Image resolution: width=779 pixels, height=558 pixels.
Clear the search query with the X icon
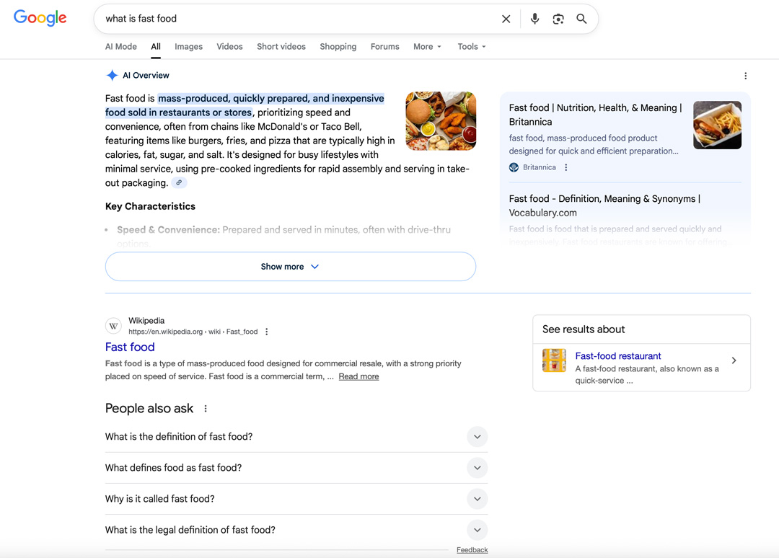click(x=506, y=19)
